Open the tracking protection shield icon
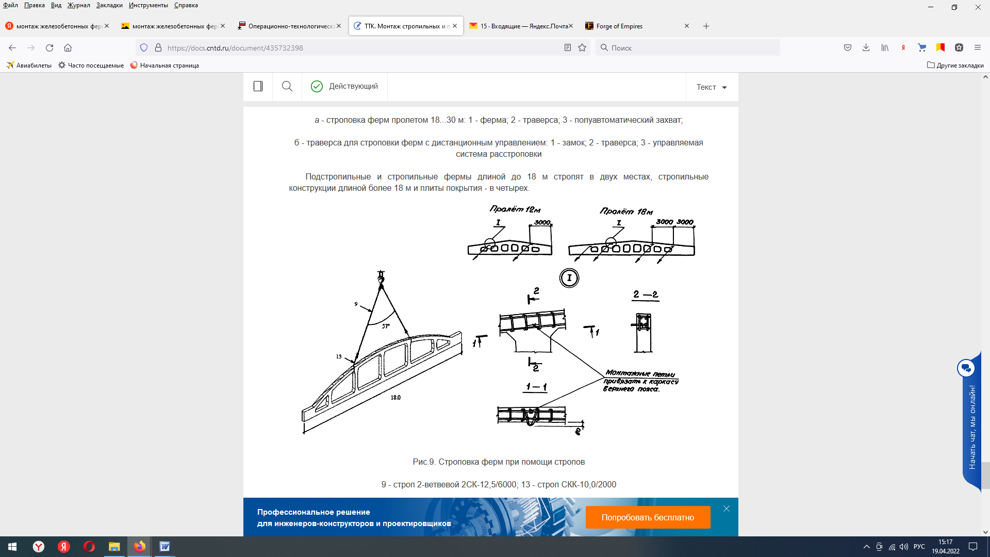The width and height of the screenshot is (990, 557). coord(144,47)
